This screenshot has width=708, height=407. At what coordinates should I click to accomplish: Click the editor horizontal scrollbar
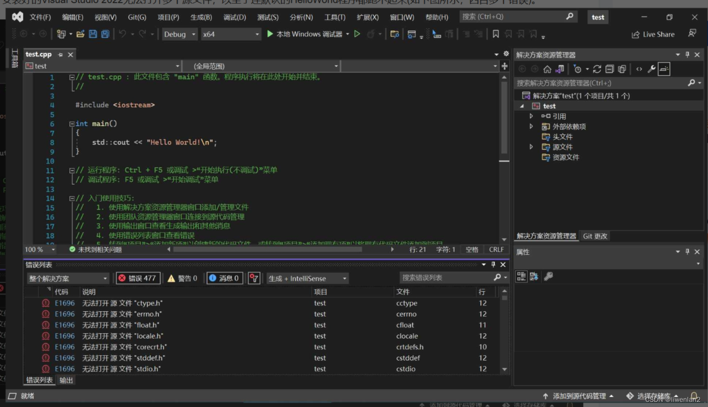[x=267, y=250]
